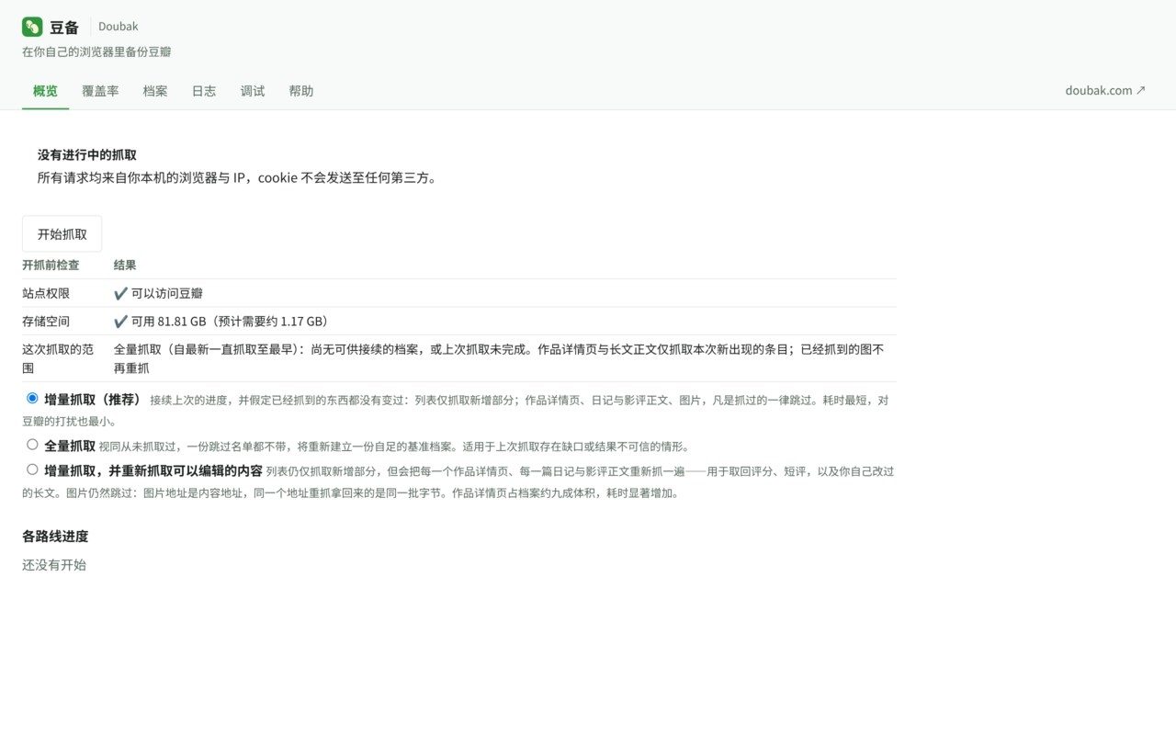Click the 结果 column header
This screenshot has width=1176, height=735.
coord(125,265)
